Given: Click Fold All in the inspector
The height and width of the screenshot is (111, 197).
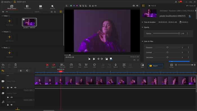Looking at the screenshot, I should (152, 6).
